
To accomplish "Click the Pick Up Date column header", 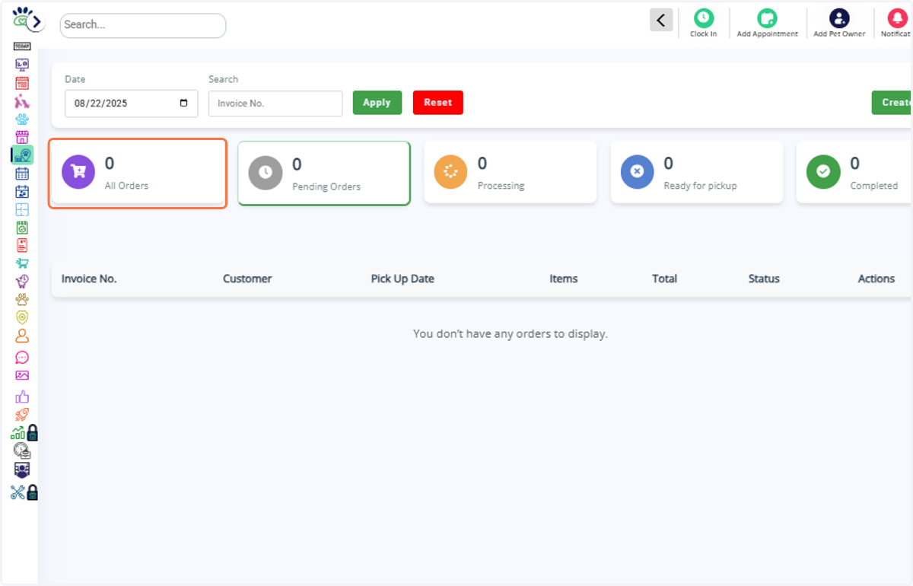I will (402, 279).
